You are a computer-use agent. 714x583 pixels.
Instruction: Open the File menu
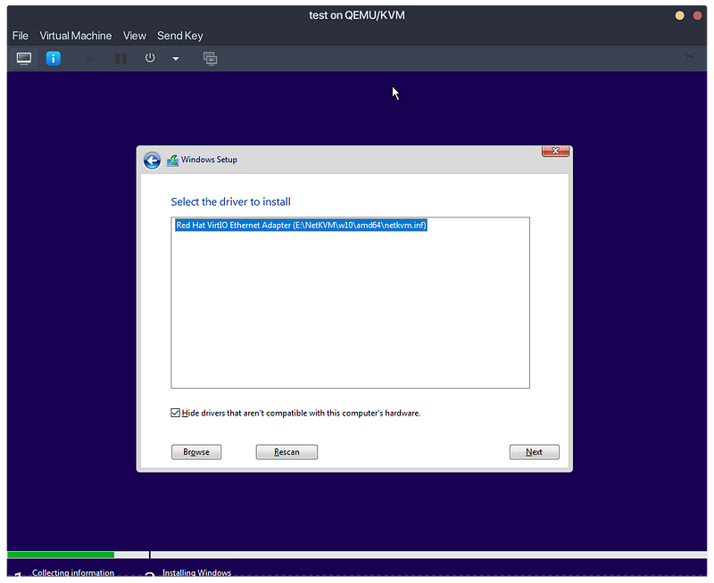point(20,36)
